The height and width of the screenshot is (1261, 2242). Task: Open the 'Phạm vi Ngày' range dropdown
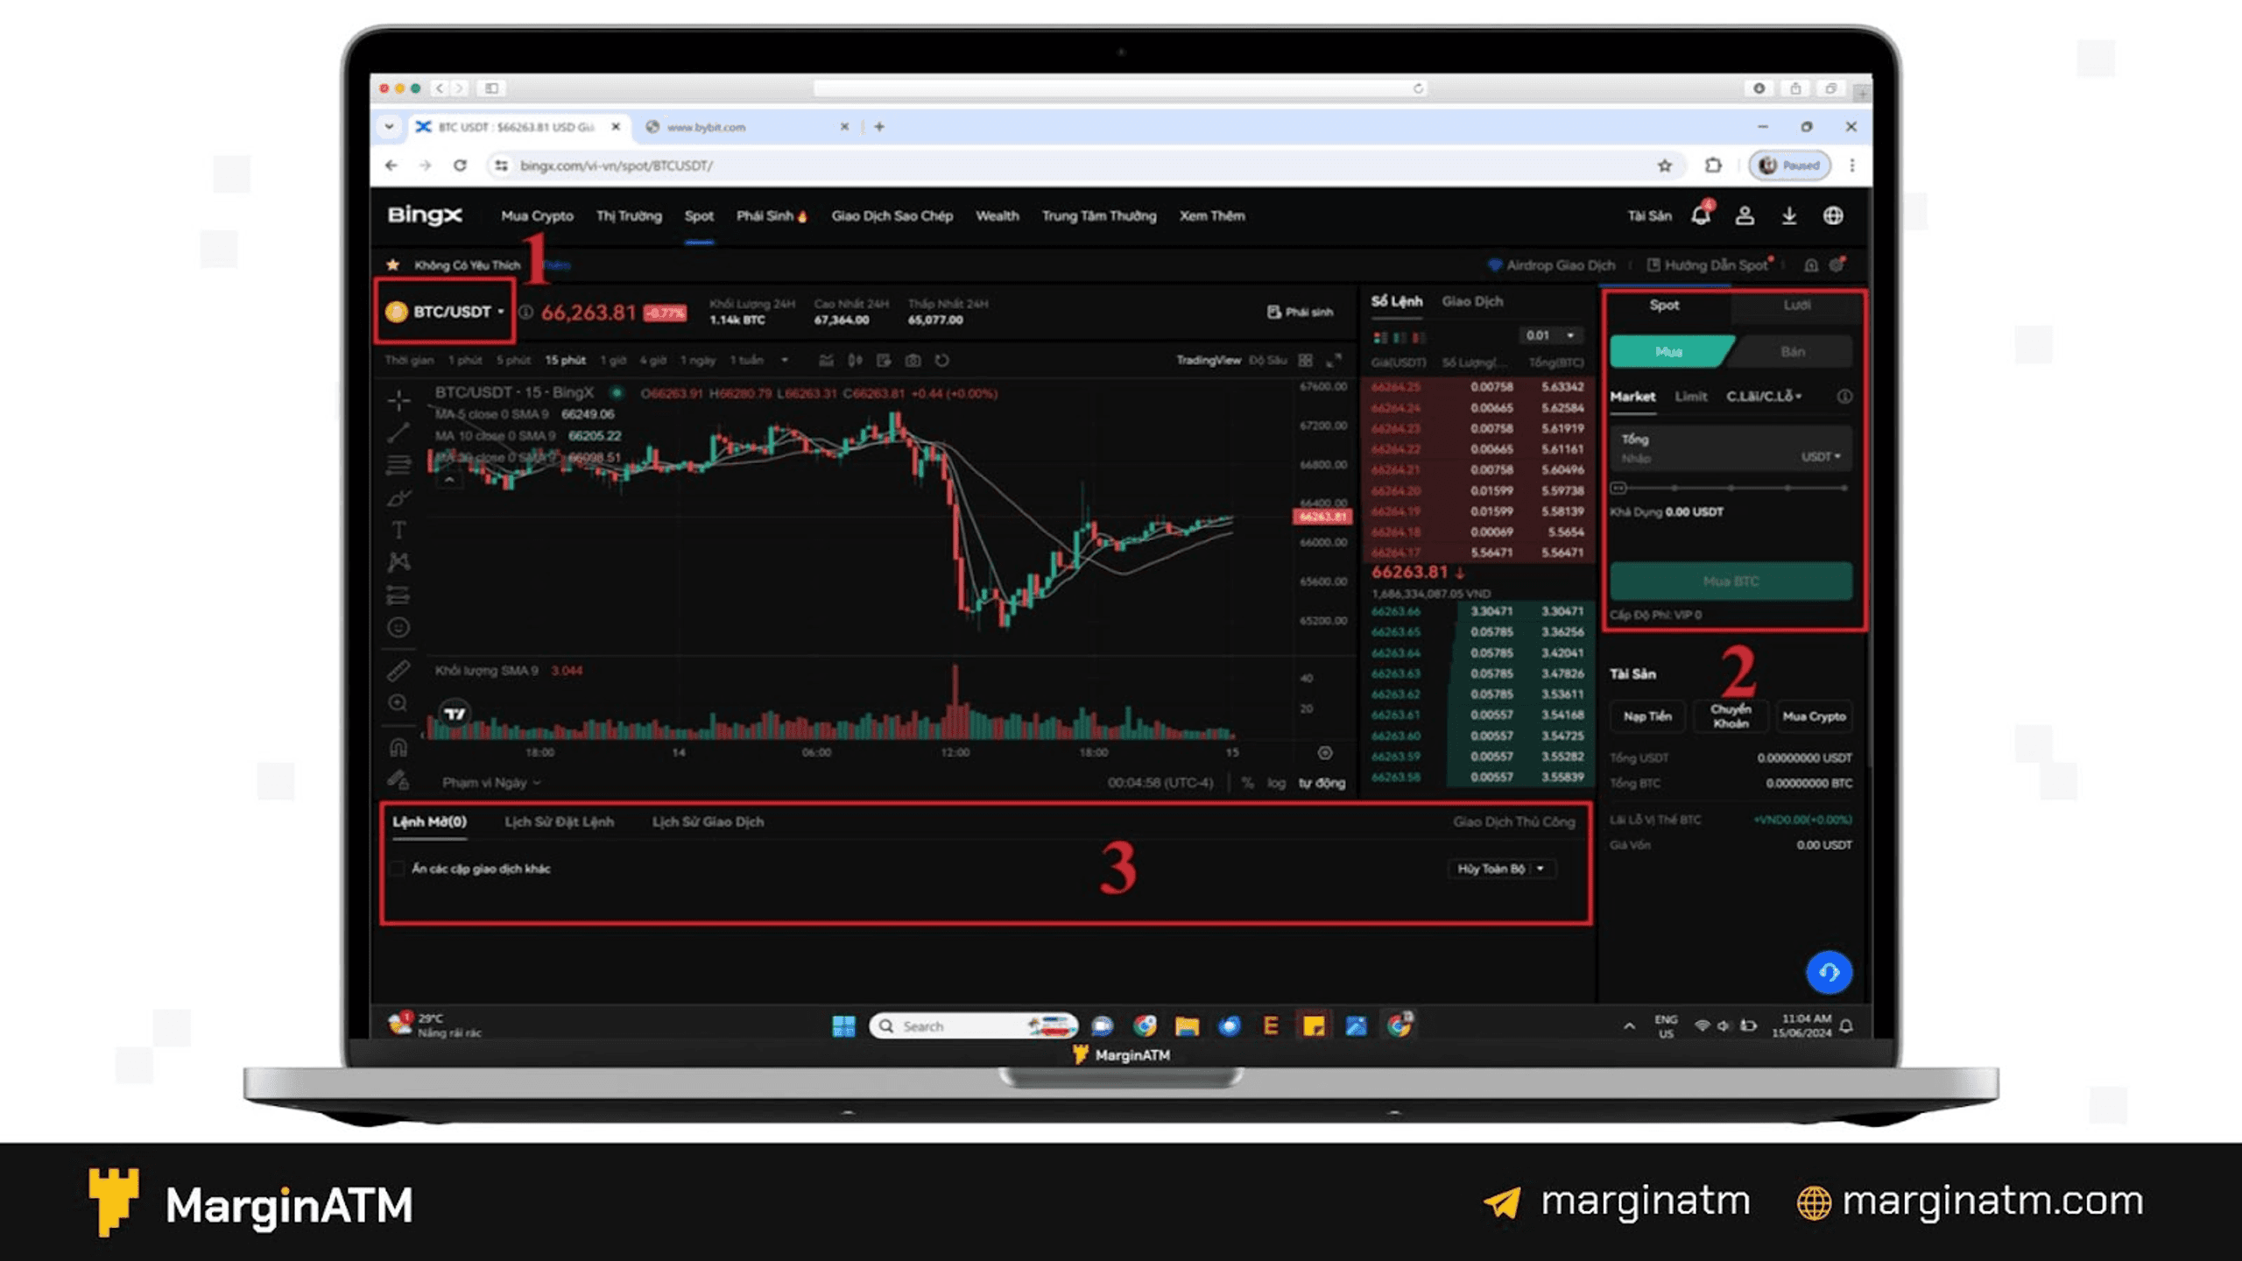[x=491, y=783]
